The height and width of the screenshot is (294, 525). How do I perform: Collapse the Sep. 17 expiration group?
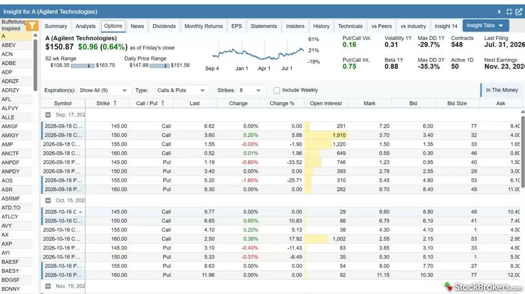pos(48,115)
